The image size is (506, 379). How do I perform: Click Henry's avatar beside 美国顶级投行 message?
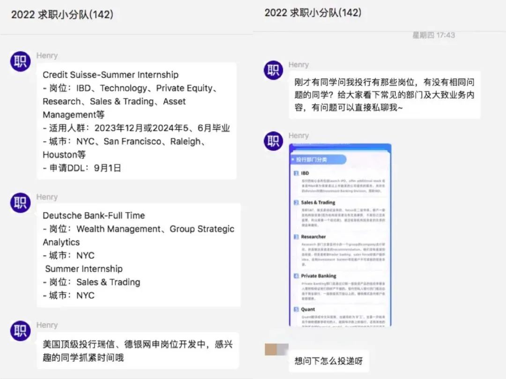pyautogui.click(x=20, y=331)
